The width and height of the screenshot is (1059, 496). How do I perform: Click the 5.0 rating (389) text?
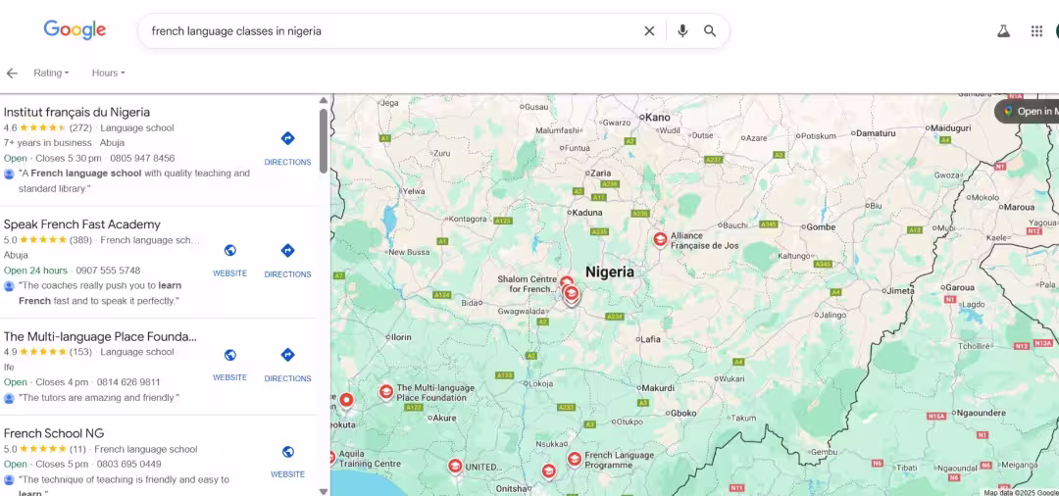coord(48,239)
